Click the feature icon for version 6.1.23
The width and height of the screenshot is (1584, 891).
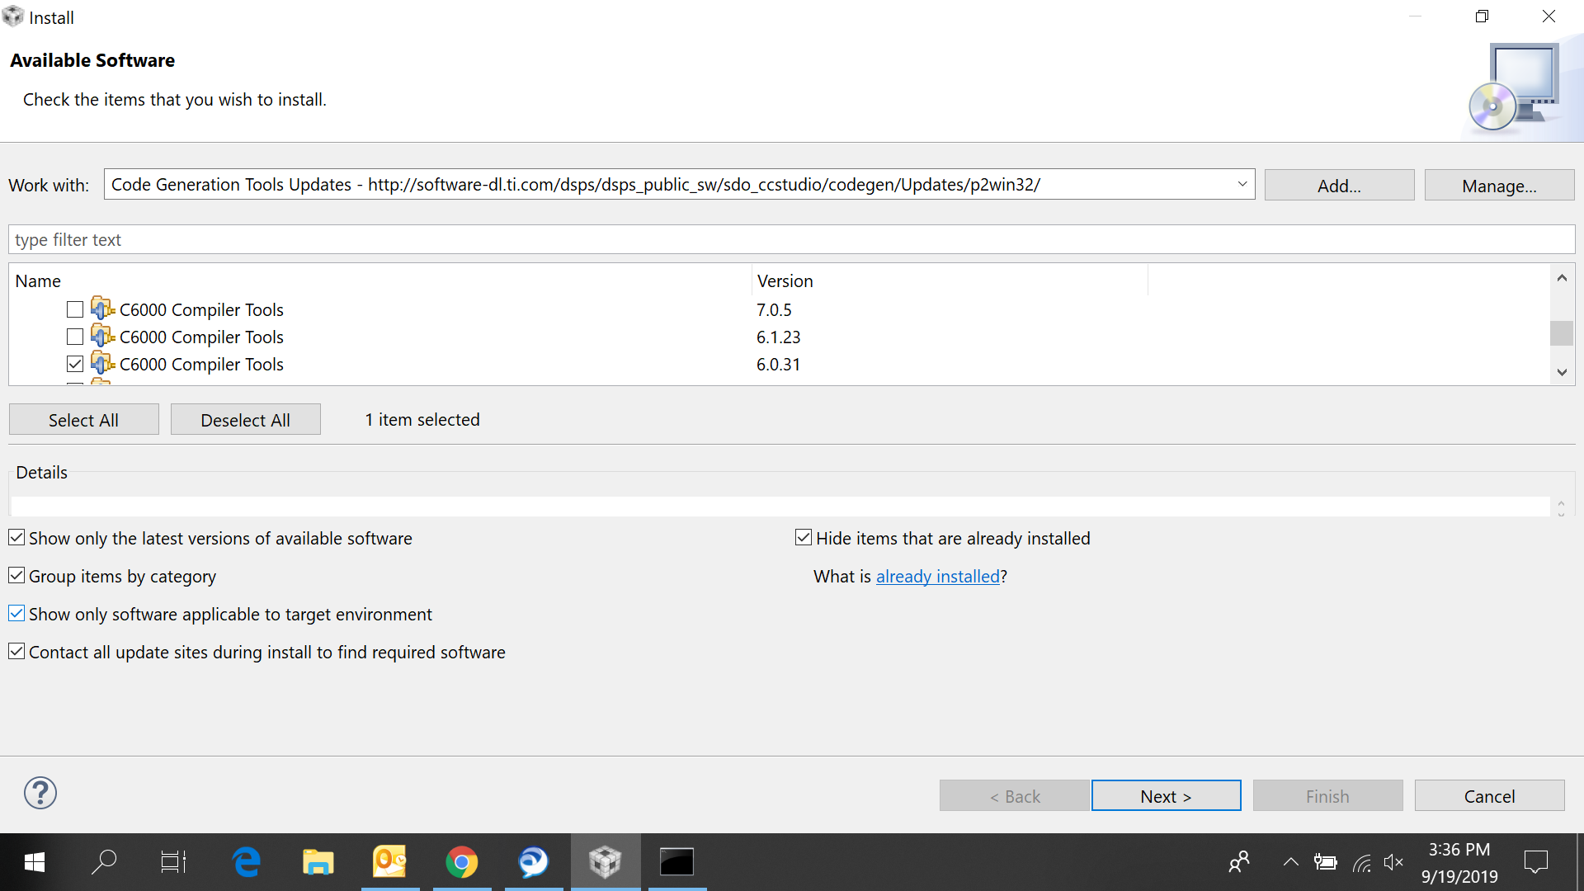(102, 336)
